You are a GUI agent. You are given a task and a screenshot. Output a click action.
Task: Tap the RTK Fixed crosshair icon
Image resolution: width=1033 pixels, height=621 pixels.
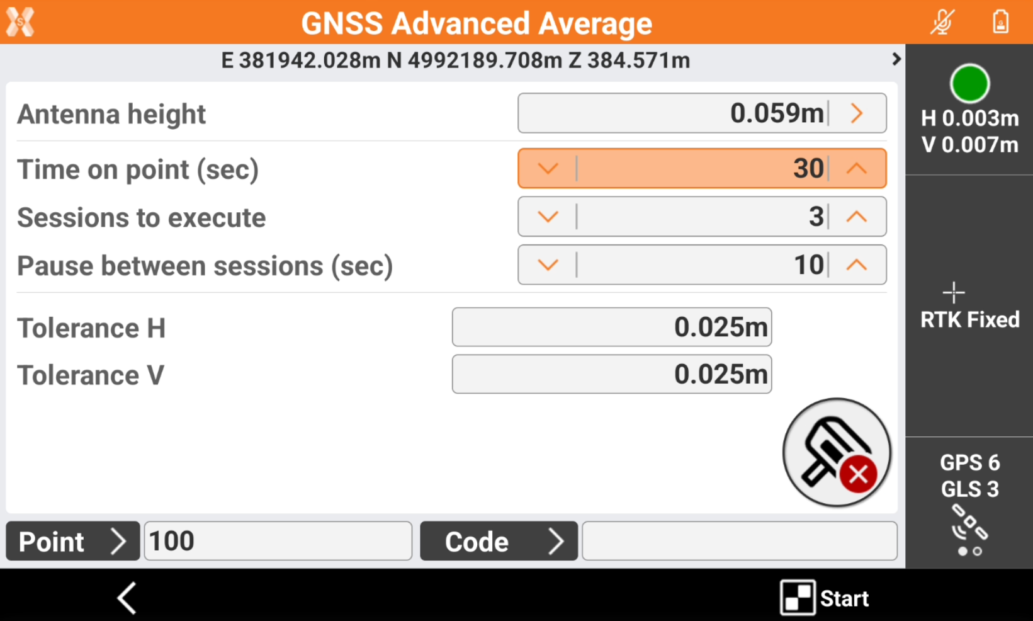click(954, 293)
